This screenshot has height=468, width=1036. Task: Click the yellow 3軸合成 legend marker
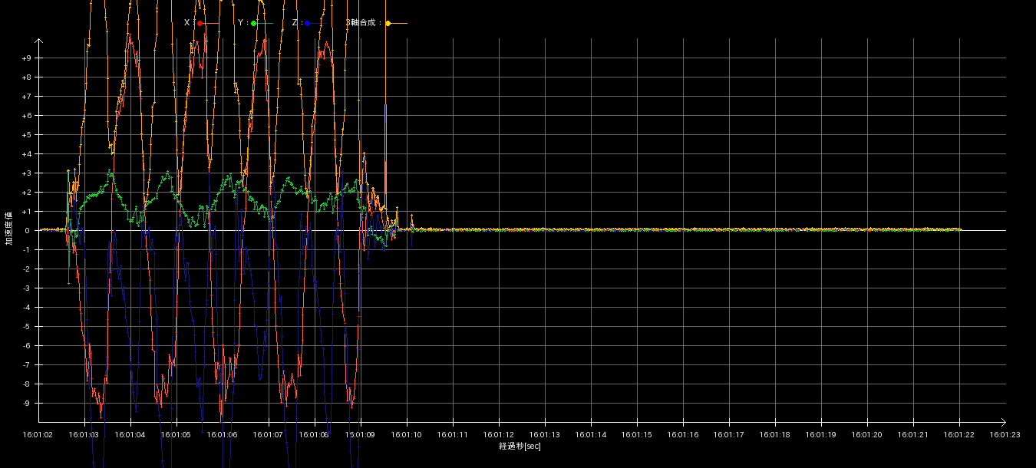388,24
